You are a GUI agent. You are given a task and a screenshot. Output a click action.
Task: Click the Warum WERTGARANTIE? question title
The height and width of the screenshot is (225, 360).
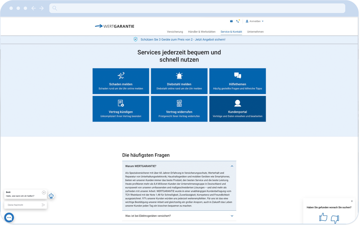click(x=140, y=166)
